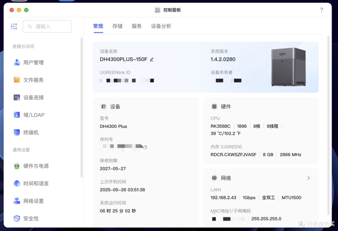
Task: Open the app grid icon beside search
Action: (14, 26)
